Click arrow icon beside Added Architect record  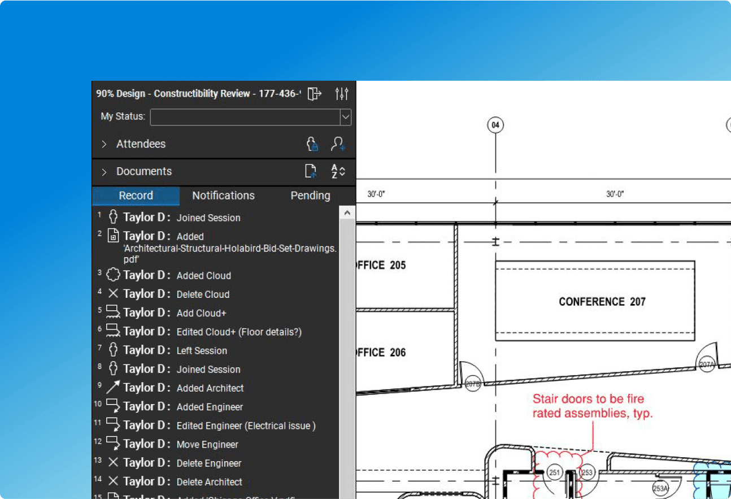(x=114, y=388)
